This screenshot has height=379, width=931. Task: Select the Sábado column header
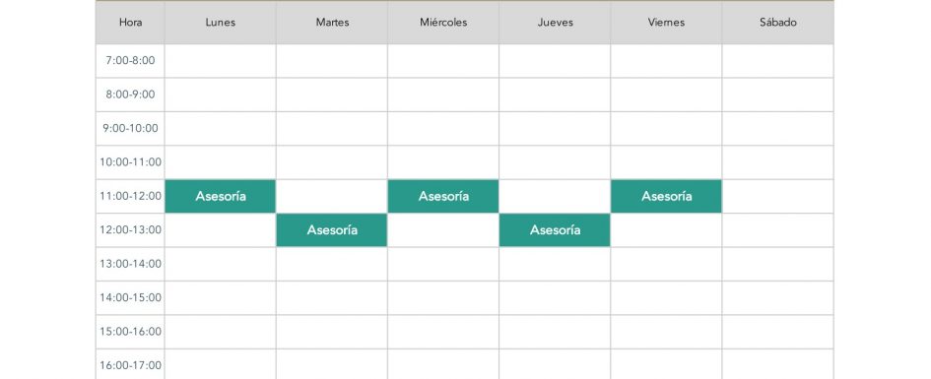[x=778, y=23]
